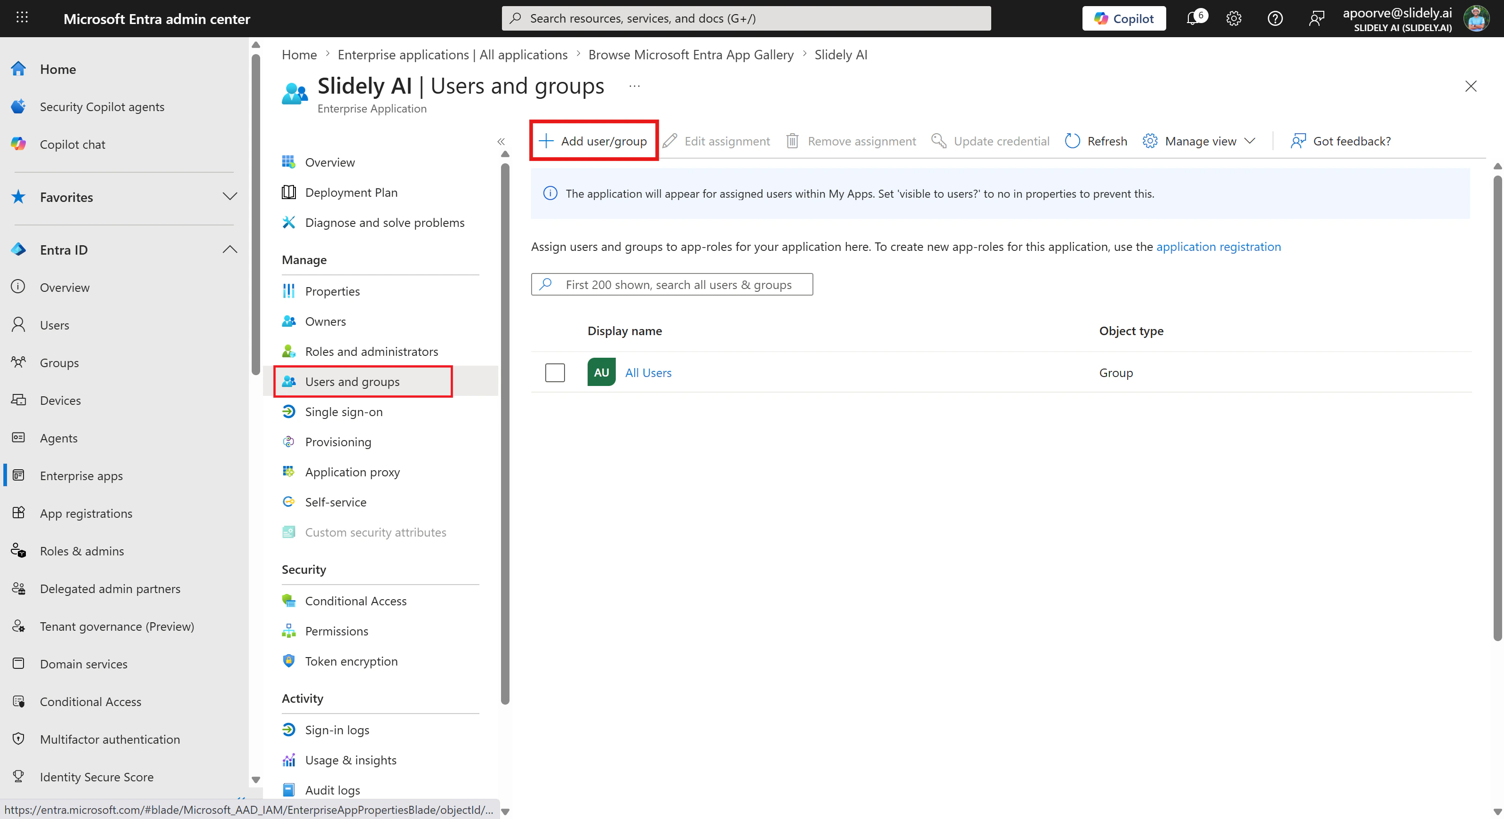This screenshot has width=1504, height=819.
Task: Launch Copilot from the header
Action: 1124,19
